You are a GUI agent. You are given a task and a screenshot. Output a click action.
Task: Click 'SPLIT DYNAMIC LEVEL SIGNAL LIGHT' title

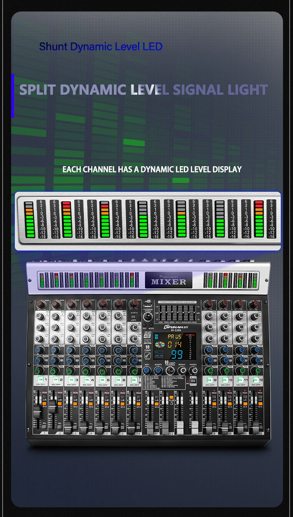click(144, 90)
